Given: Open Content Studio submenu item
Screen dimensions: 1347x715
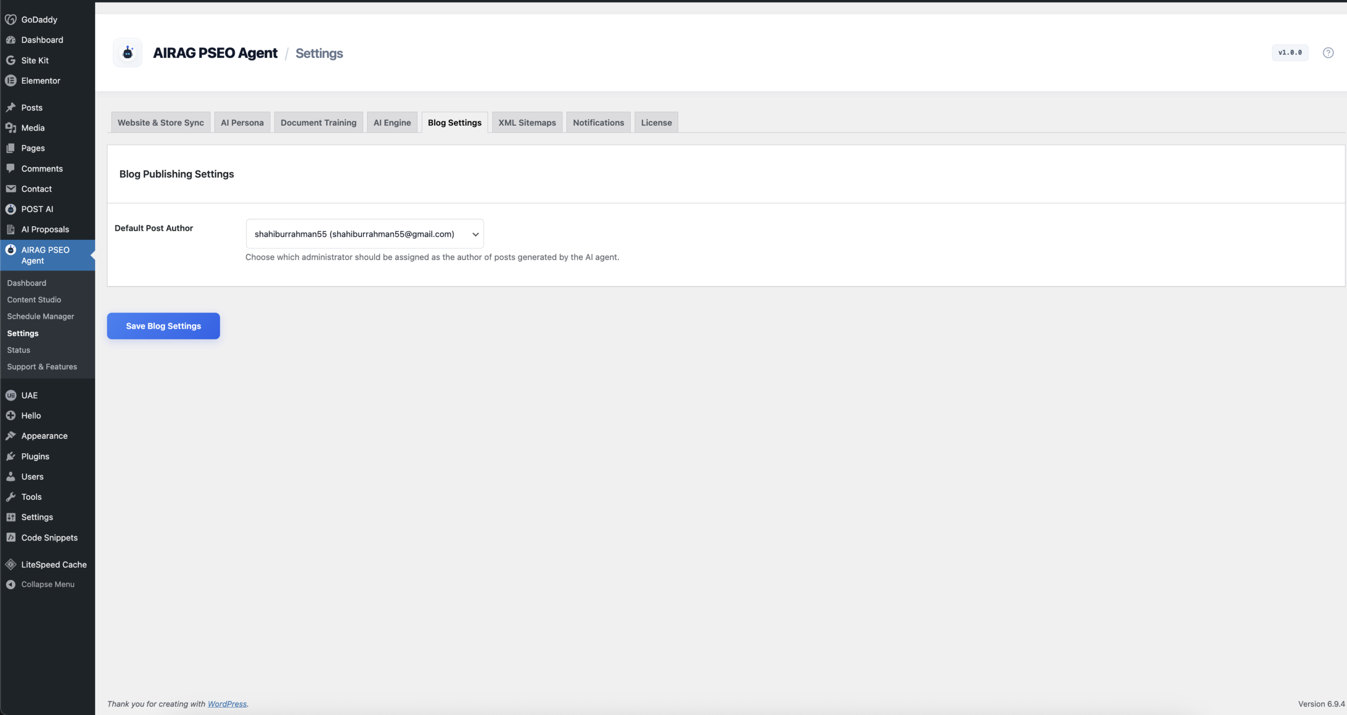Looking at the screenshot, I should click(34, 300).
